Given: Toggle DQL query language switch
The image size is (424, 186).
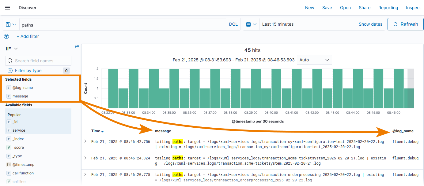Looking at the screenshot, I should tap(233, 24).
